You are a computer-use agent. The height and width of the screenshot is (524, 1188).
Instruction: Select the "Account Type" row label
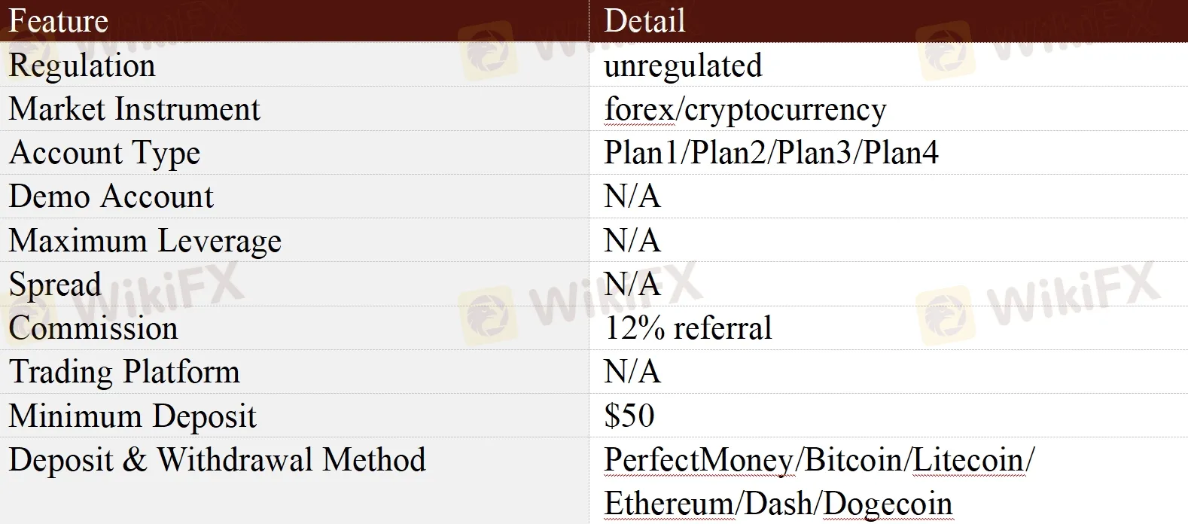click(x=105, y=153)
